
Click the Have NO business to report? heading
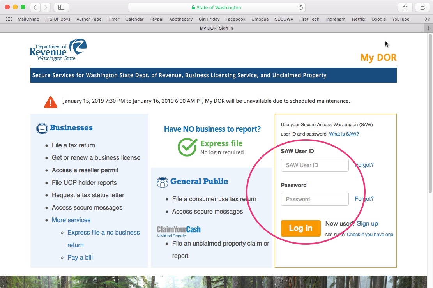click(212, 129)
